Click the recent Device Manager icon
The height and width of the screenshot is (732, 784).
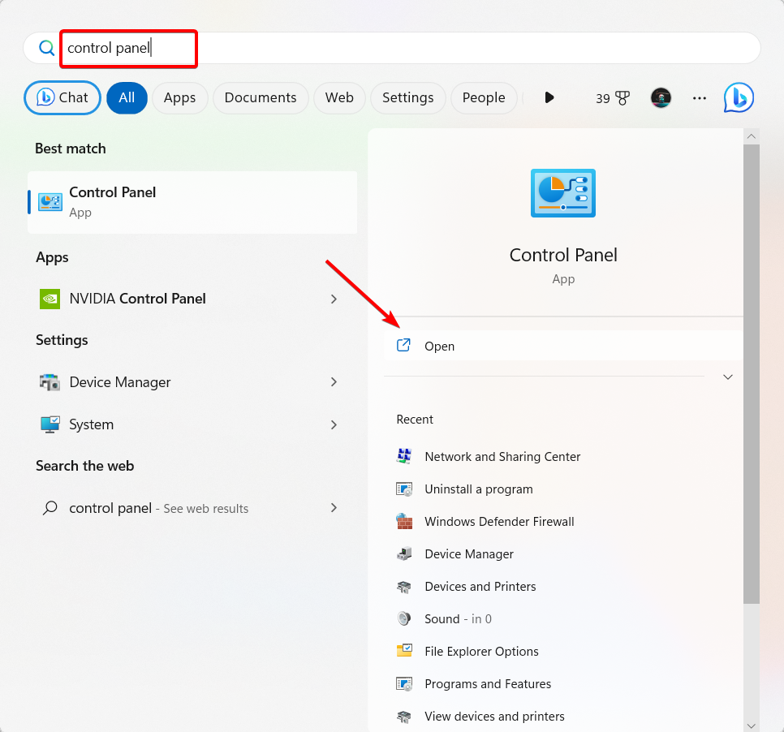pyautogui.click(x=404, y=553)
